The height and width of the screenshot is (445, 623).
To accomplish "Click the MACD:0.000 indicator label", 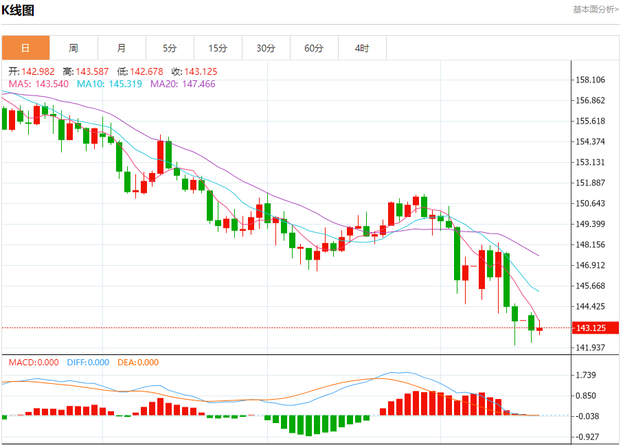I will point(34,363).
